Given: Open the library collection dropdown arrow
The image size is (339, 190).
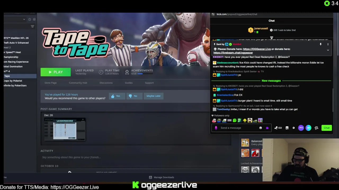Looking at the screenshot, I should (24, 19).
